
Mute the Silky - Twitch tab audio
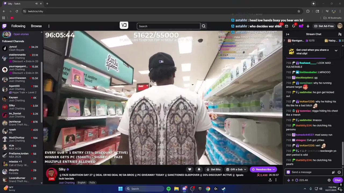[x=36, y=4]
